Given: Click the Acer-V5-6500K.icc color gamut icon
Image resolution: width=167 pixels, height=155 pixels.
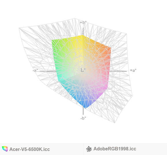Looking at the screenshot, I should click(5, 149).
